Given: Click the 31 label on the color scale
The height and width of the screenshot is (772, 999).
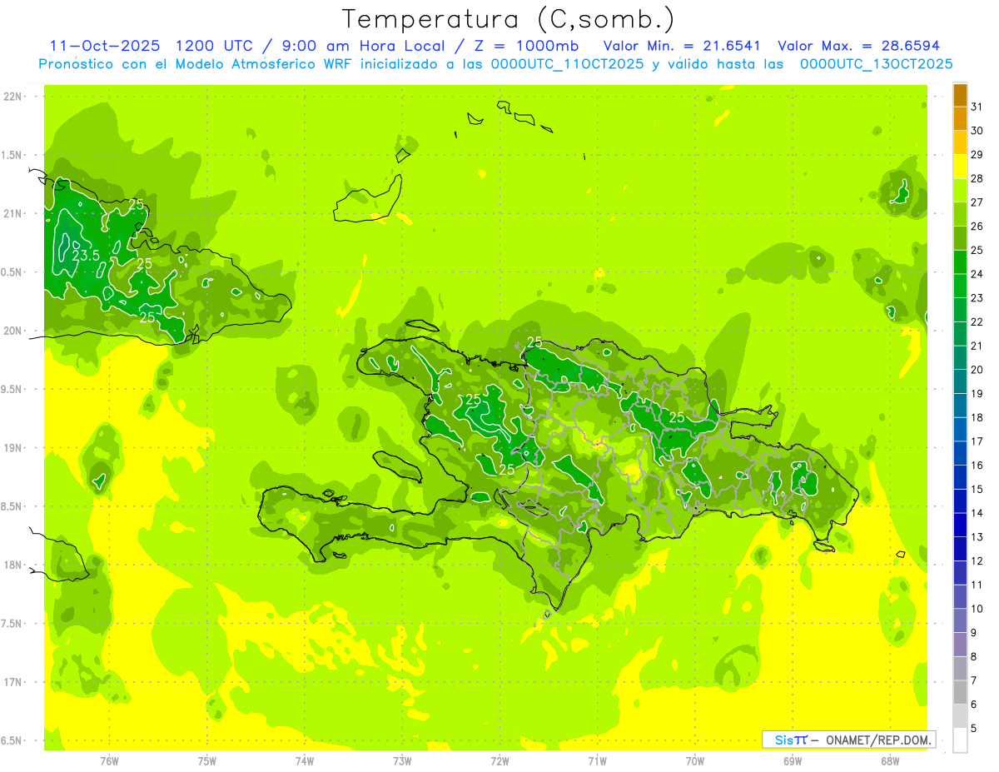Looking at the screenshot, I should pyautogui.click(x=977, y=107).
